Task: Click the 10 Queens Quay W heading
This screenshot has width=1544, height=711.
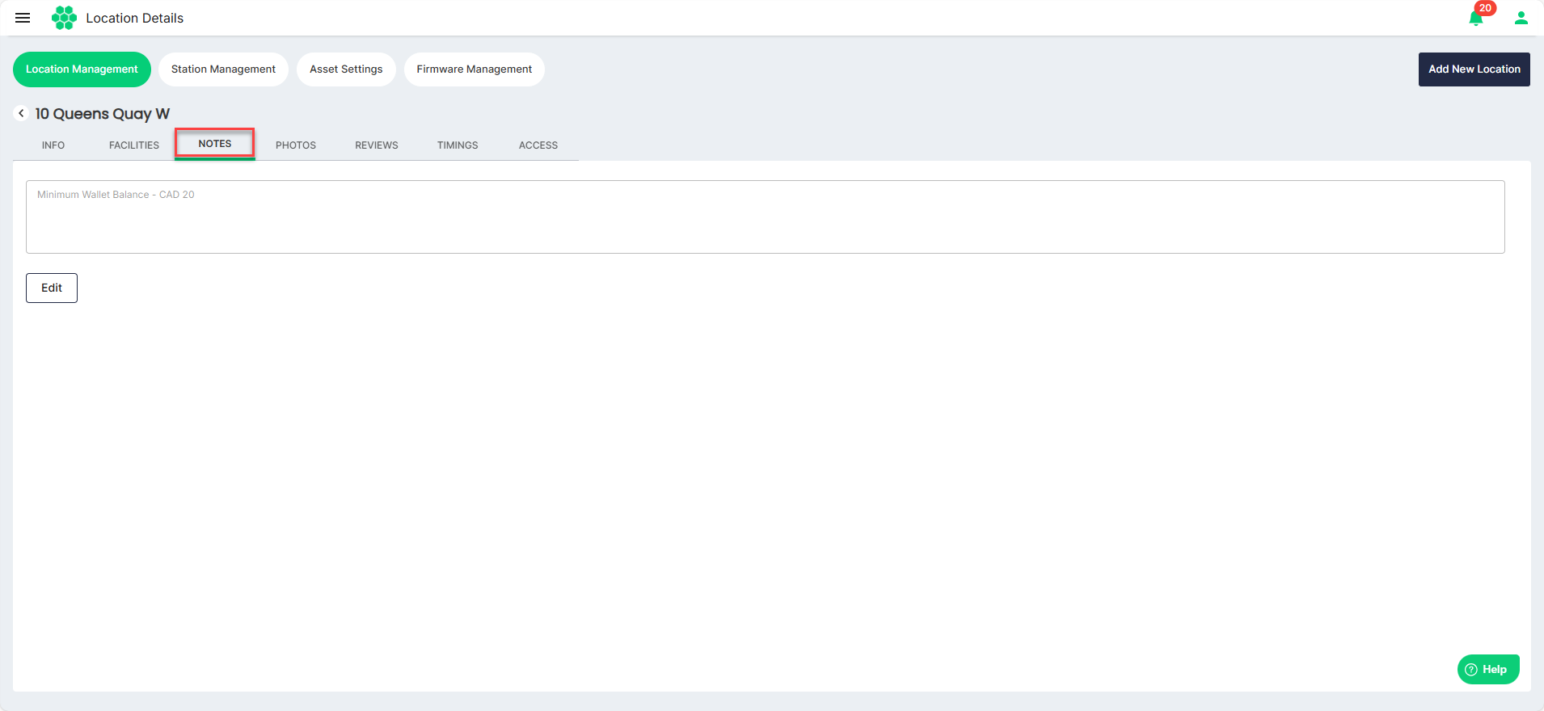Action: [x=103, y=114]
